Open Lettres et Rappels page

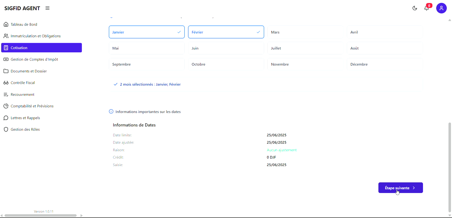tap(25, 118)
